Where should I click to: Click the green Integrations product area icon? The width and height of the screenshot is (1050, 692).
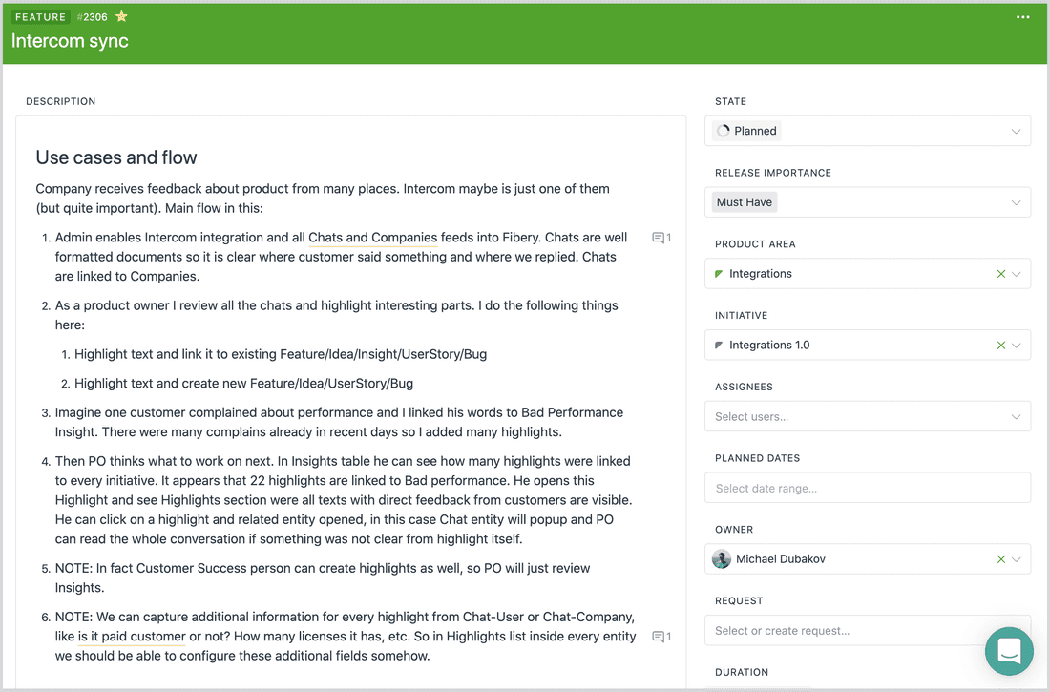[x=718, y=273]
